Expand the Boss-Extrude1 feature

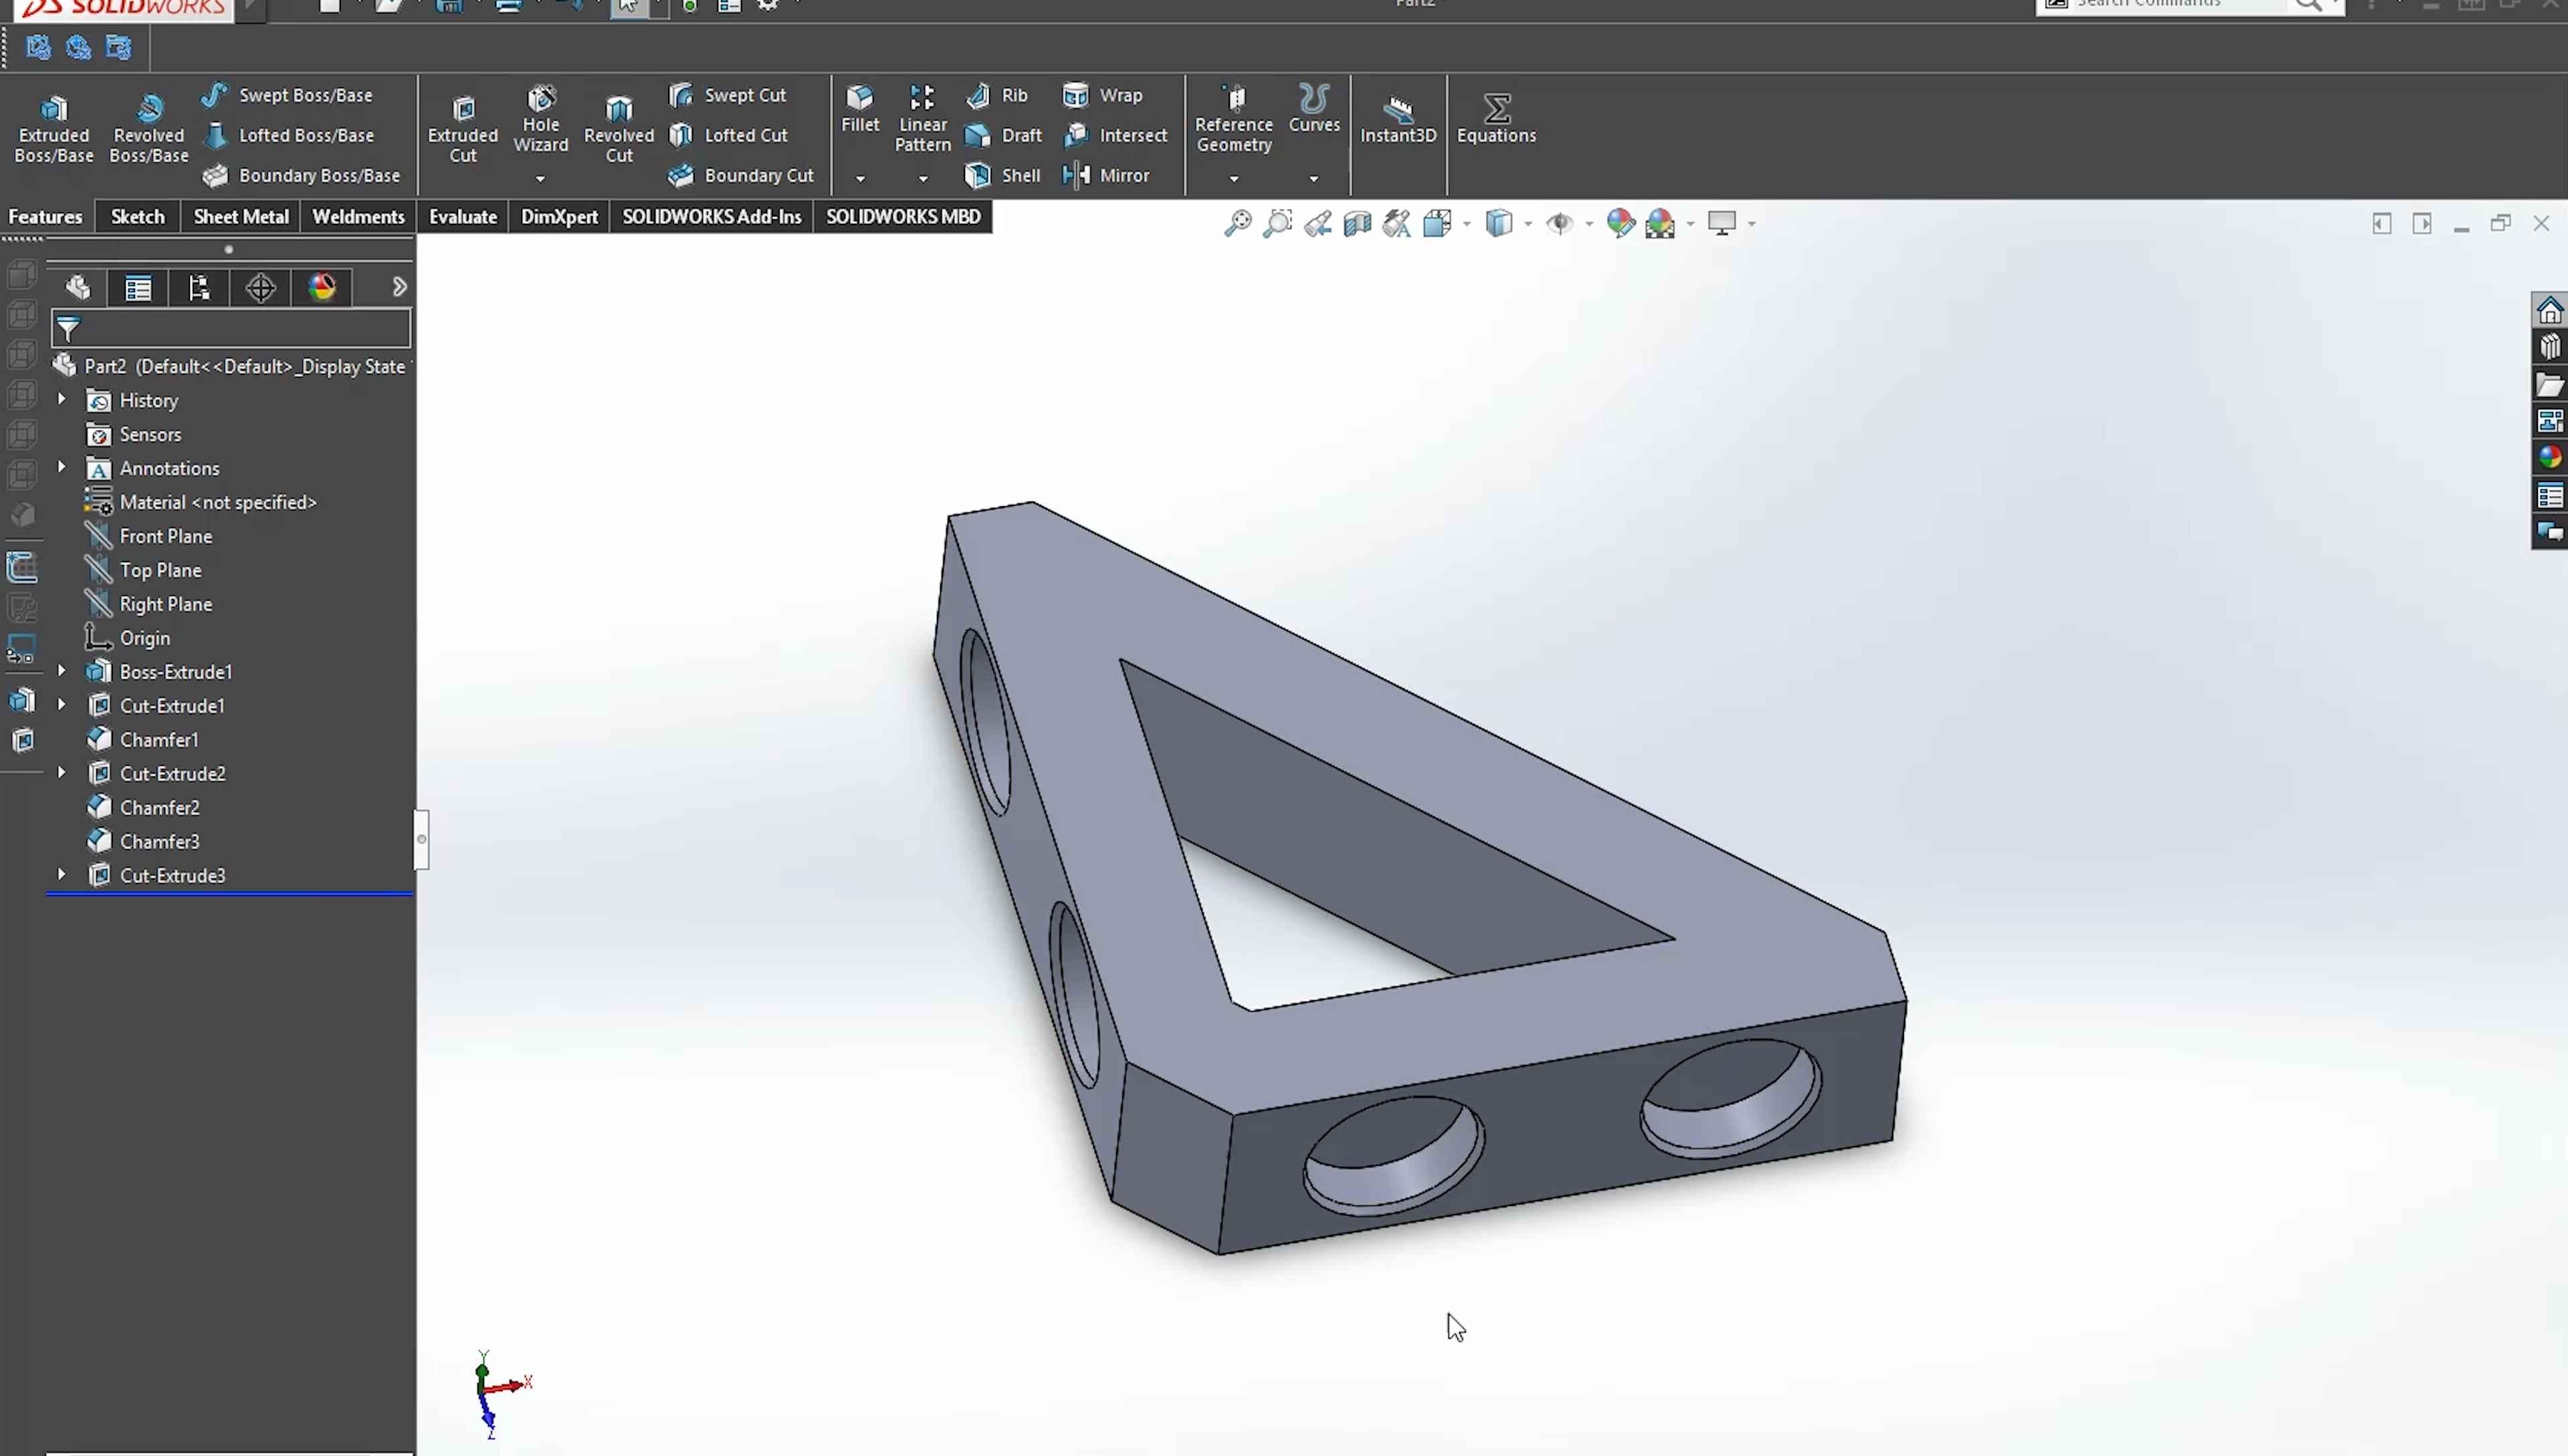point(62,671)
